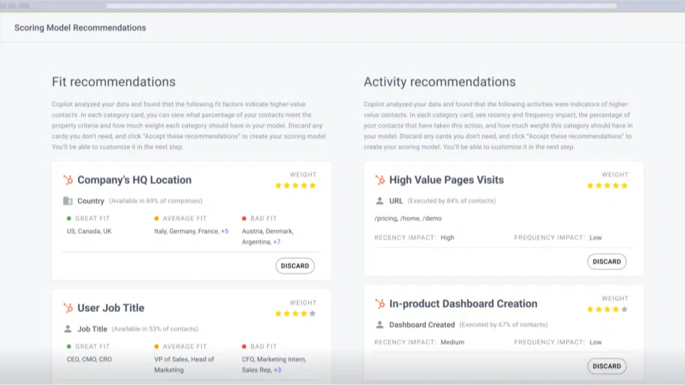Click HubSpot icon beside Company's HQ Location
Viewport: 685px width, 385px height.
pos(68,180)
